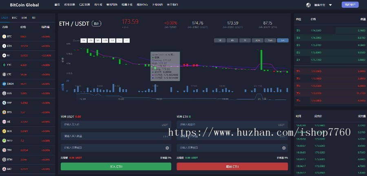Click the BitCoin Global logo
The height and width of the screenshot is (176, 367).
point(24,5)
